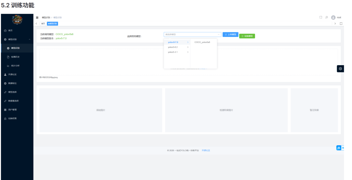Expand the yolov5-3.1 cascader option
Screen dimensions: 352x180
point(177,52)
